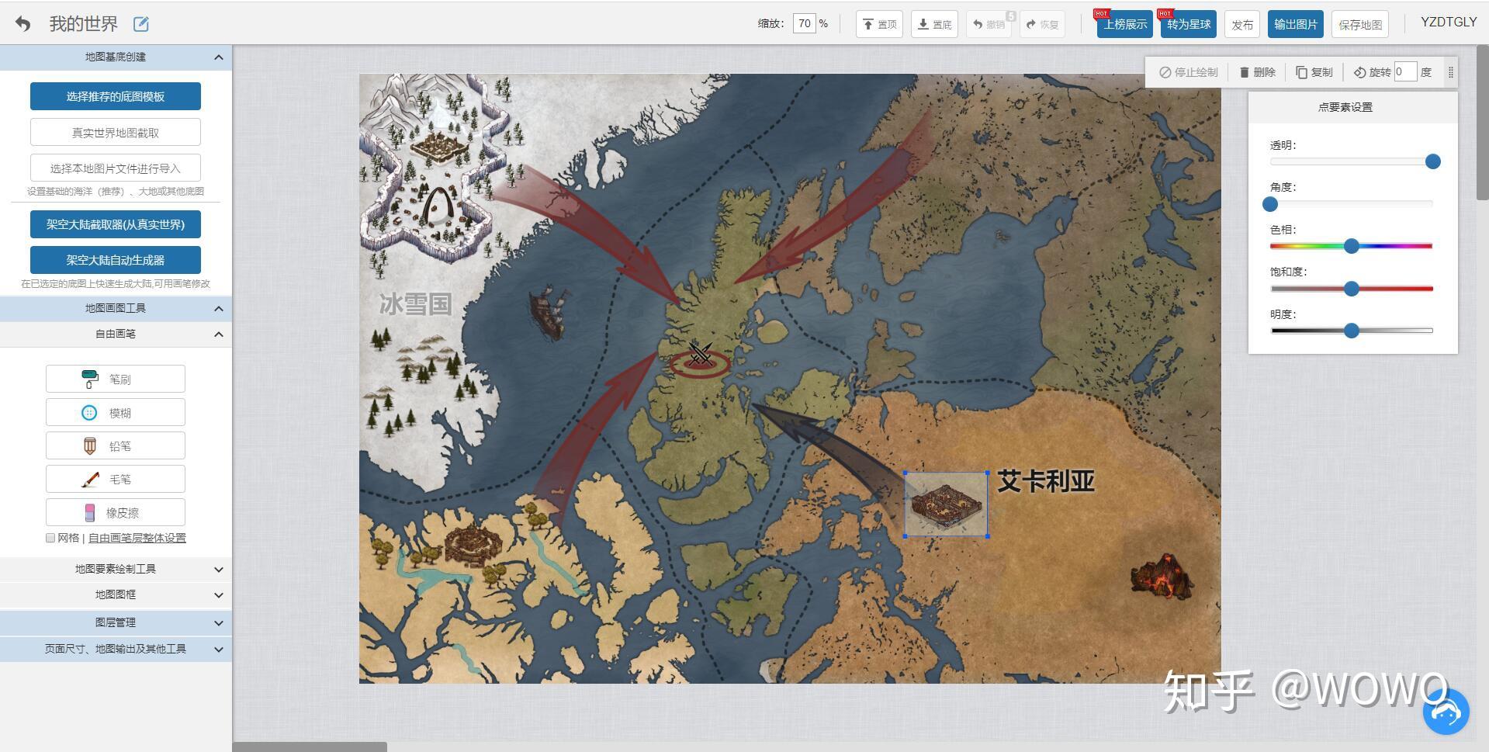Image resolution: width=1489 pixels, height=752 pixels.
Task: Expand the 图层管理 section
Action: pos(116,622)
